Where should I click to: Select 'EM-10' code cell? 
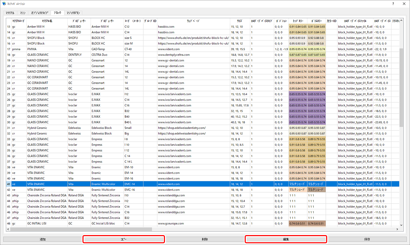(133, 167)
